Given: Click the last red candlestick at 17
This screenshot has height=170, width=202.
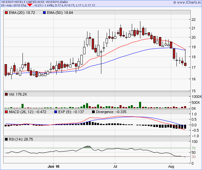Looking at the screenshot, I should click(x=185, y=64).
